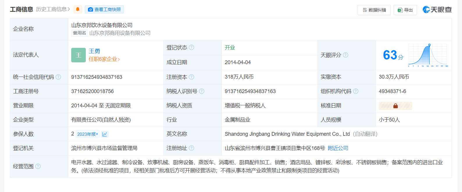Open 查看工商快照 snapshot button

[104, 10]
